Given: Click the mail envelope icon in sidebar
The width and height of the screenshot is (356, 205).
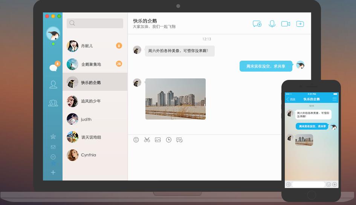Looking at the screenshot, I should 53,147.
